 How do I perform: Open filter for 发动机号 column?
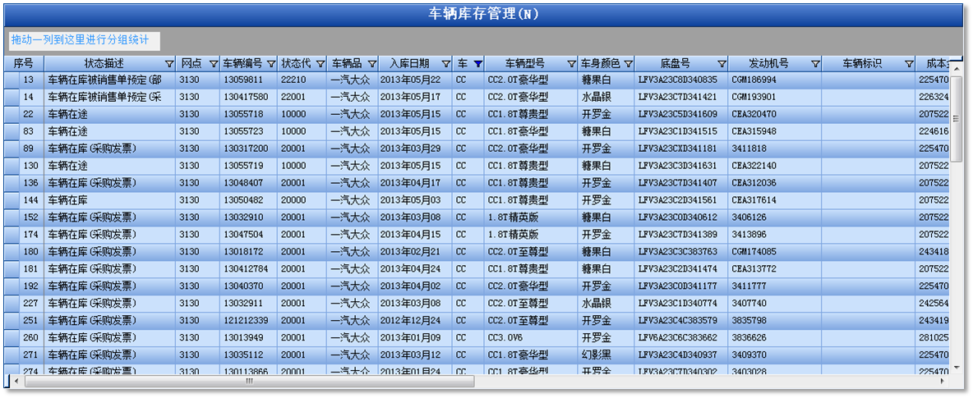pos(814,64)
